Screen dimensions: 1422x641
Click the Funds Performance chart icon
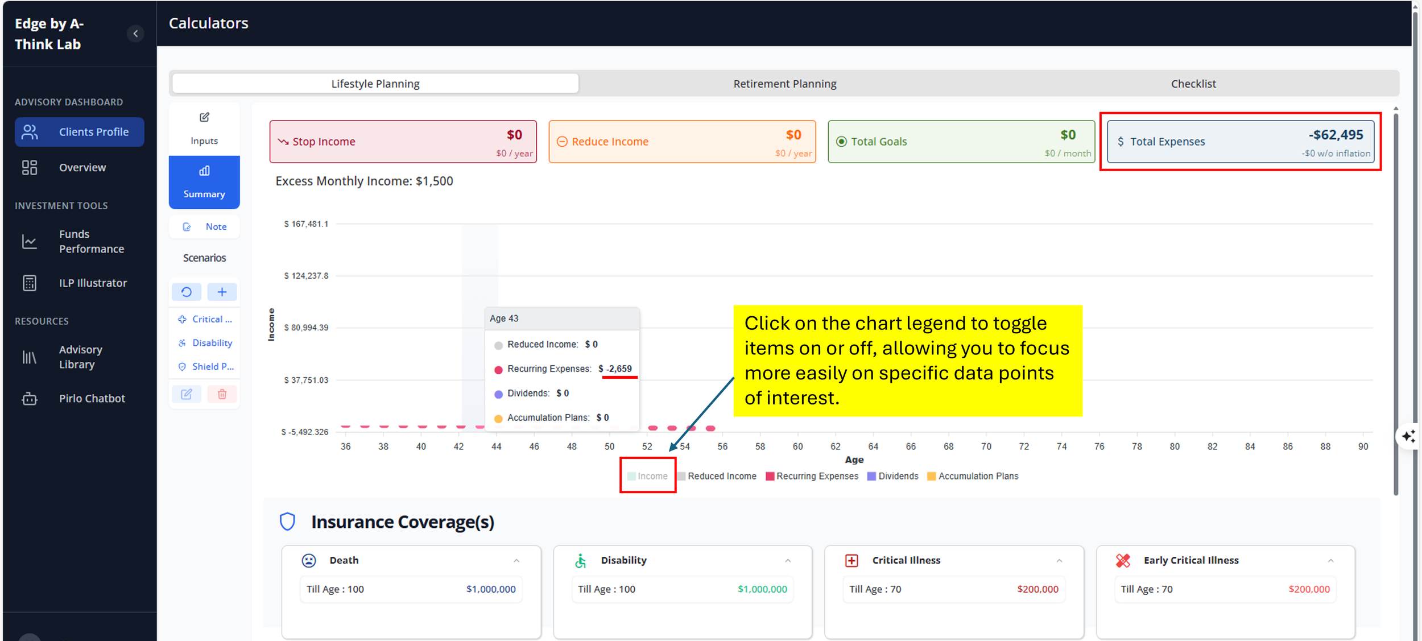[x=30, y=242]
